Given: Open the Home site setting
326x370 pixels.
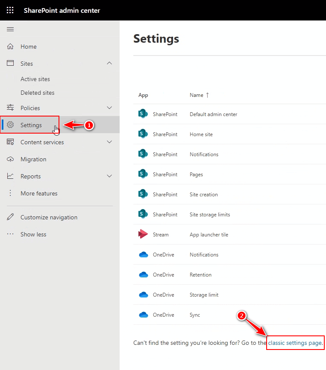Looking at the screenshot, I should (201, 134).
